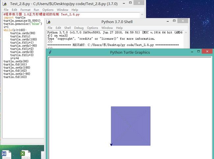
Task: Click the line turtle.fd(162)
Action: coord(15,71)
